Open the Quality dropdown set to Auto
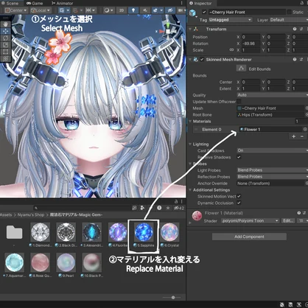 [272, 95]
